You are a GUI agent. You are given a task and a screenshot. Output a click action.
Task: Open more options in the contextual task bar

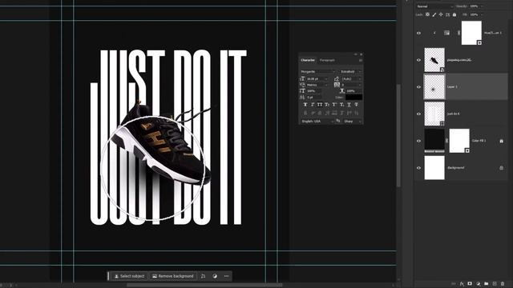pos(226,276)
